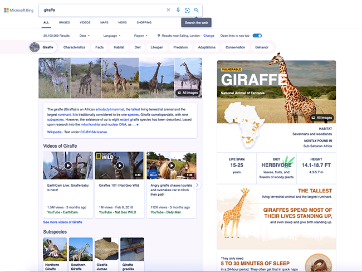Click the HERBIVORE diet fact
362x272 pixels.
click(x=276, y=165)
